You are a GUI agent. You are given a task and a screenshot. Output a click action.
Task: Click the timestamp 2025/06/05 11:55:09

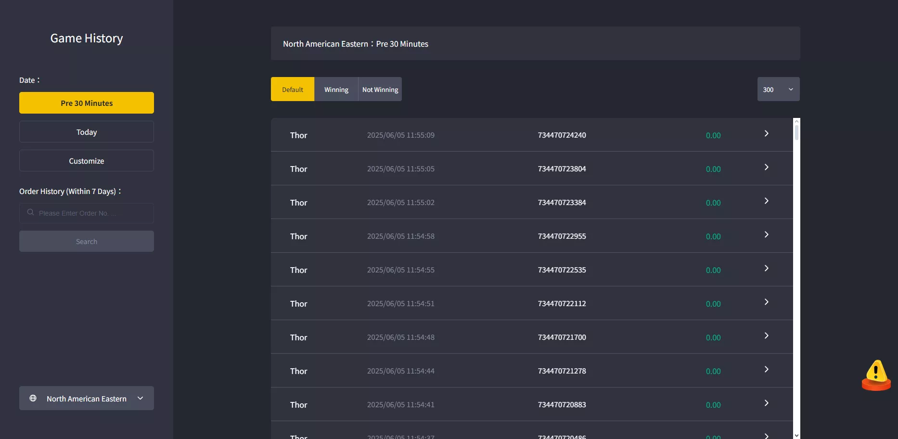(x=401, y=135)
